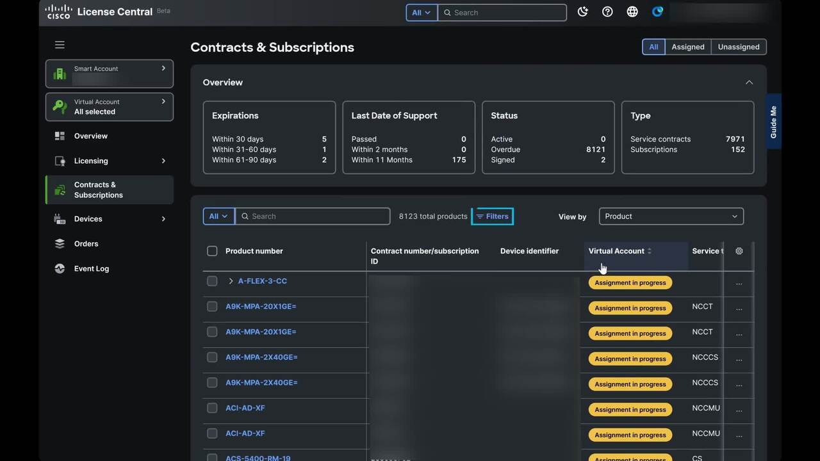Open row actions for A-FLEX-3-CC

[x=739, y=283]
